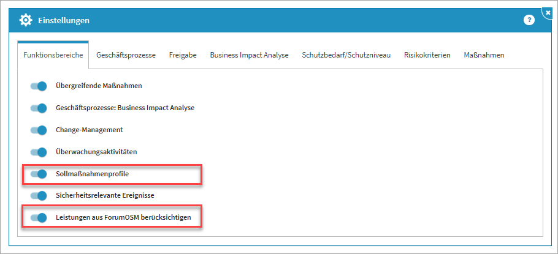
Task: Select the Funktionsbereiche tab
Action: (x=53, y=55)
